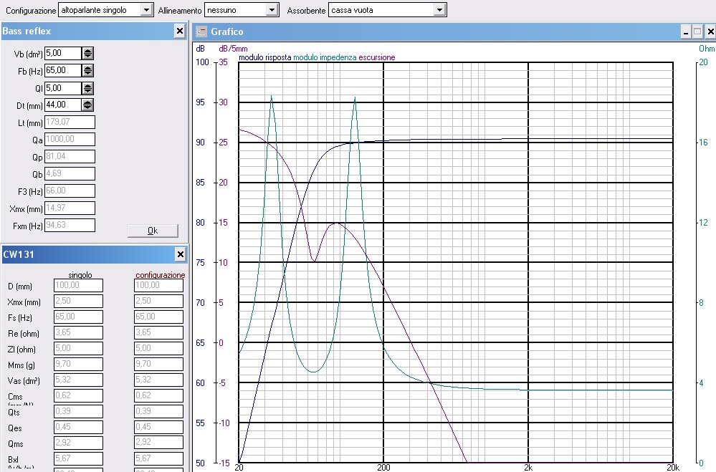Click the configurazione Cms value 0,62

159,395
